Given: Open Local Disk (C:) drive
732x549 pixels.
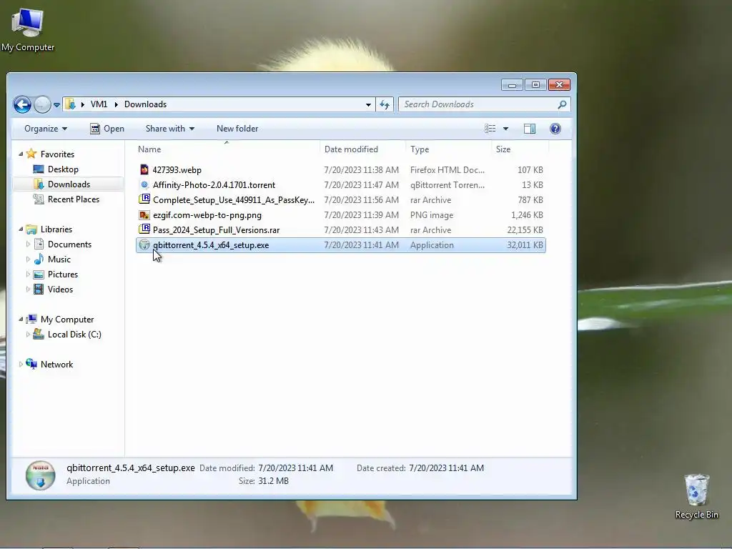Looking at the screenshot, I should pos(74,335).
